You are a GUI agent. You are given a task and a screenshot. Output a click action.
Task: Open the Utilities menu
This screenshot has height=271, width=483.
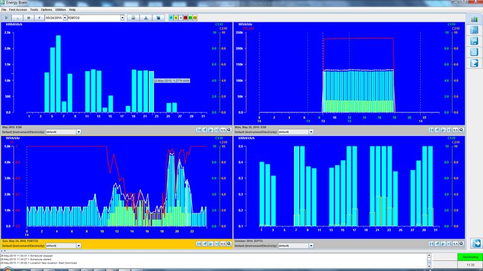tap(60, 10)
